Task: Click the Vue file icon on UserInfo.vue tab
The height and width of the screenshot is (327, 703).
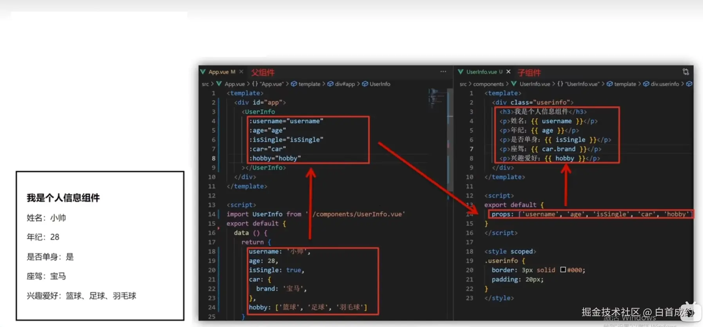Action: click(461, 72)
